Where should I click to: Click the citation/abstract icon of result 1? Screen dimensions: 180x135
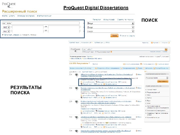[81, 82]
